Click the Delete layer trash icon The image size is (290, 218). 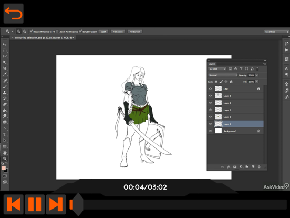pyautogui.click(x=259, y=167)
